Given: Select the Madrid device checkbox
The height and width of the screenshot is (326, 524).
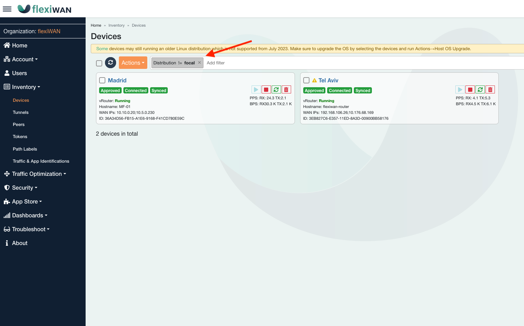Looking at the screenshot, I should tap(102, 80).
